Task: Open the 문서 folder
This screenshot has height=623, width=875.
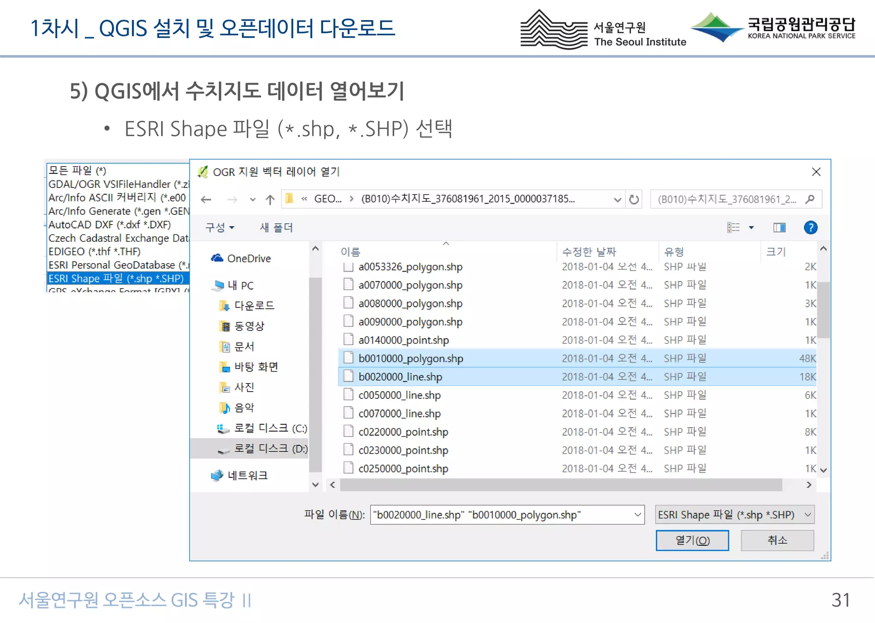Action: click(237, 347)
